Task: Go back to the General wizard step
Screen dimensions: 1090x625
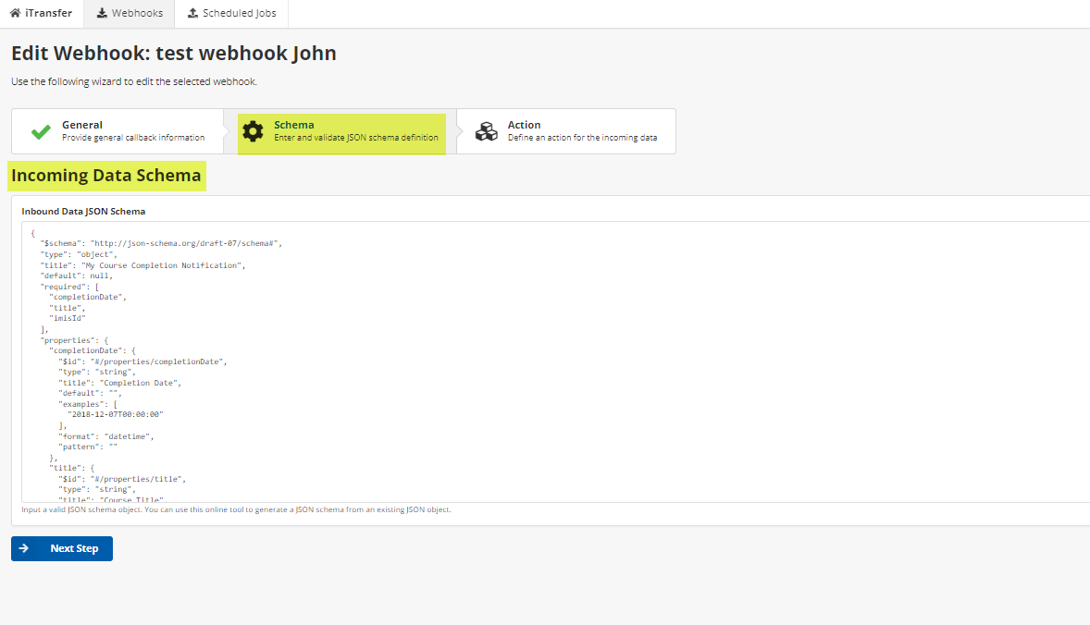Action: [82, 125]
